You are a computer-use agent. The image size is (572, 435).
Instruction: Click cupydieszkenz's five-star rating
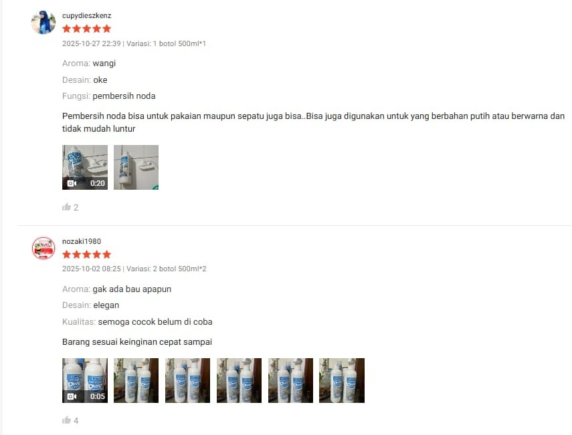(x=86, y=29)
